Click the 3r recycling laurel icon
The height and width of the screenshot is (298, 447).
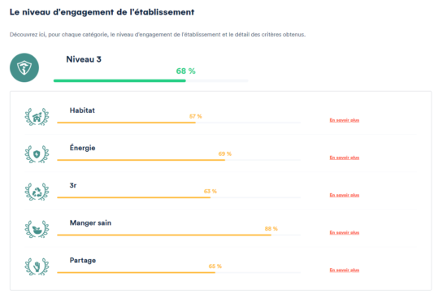click(x=37, y=192)
